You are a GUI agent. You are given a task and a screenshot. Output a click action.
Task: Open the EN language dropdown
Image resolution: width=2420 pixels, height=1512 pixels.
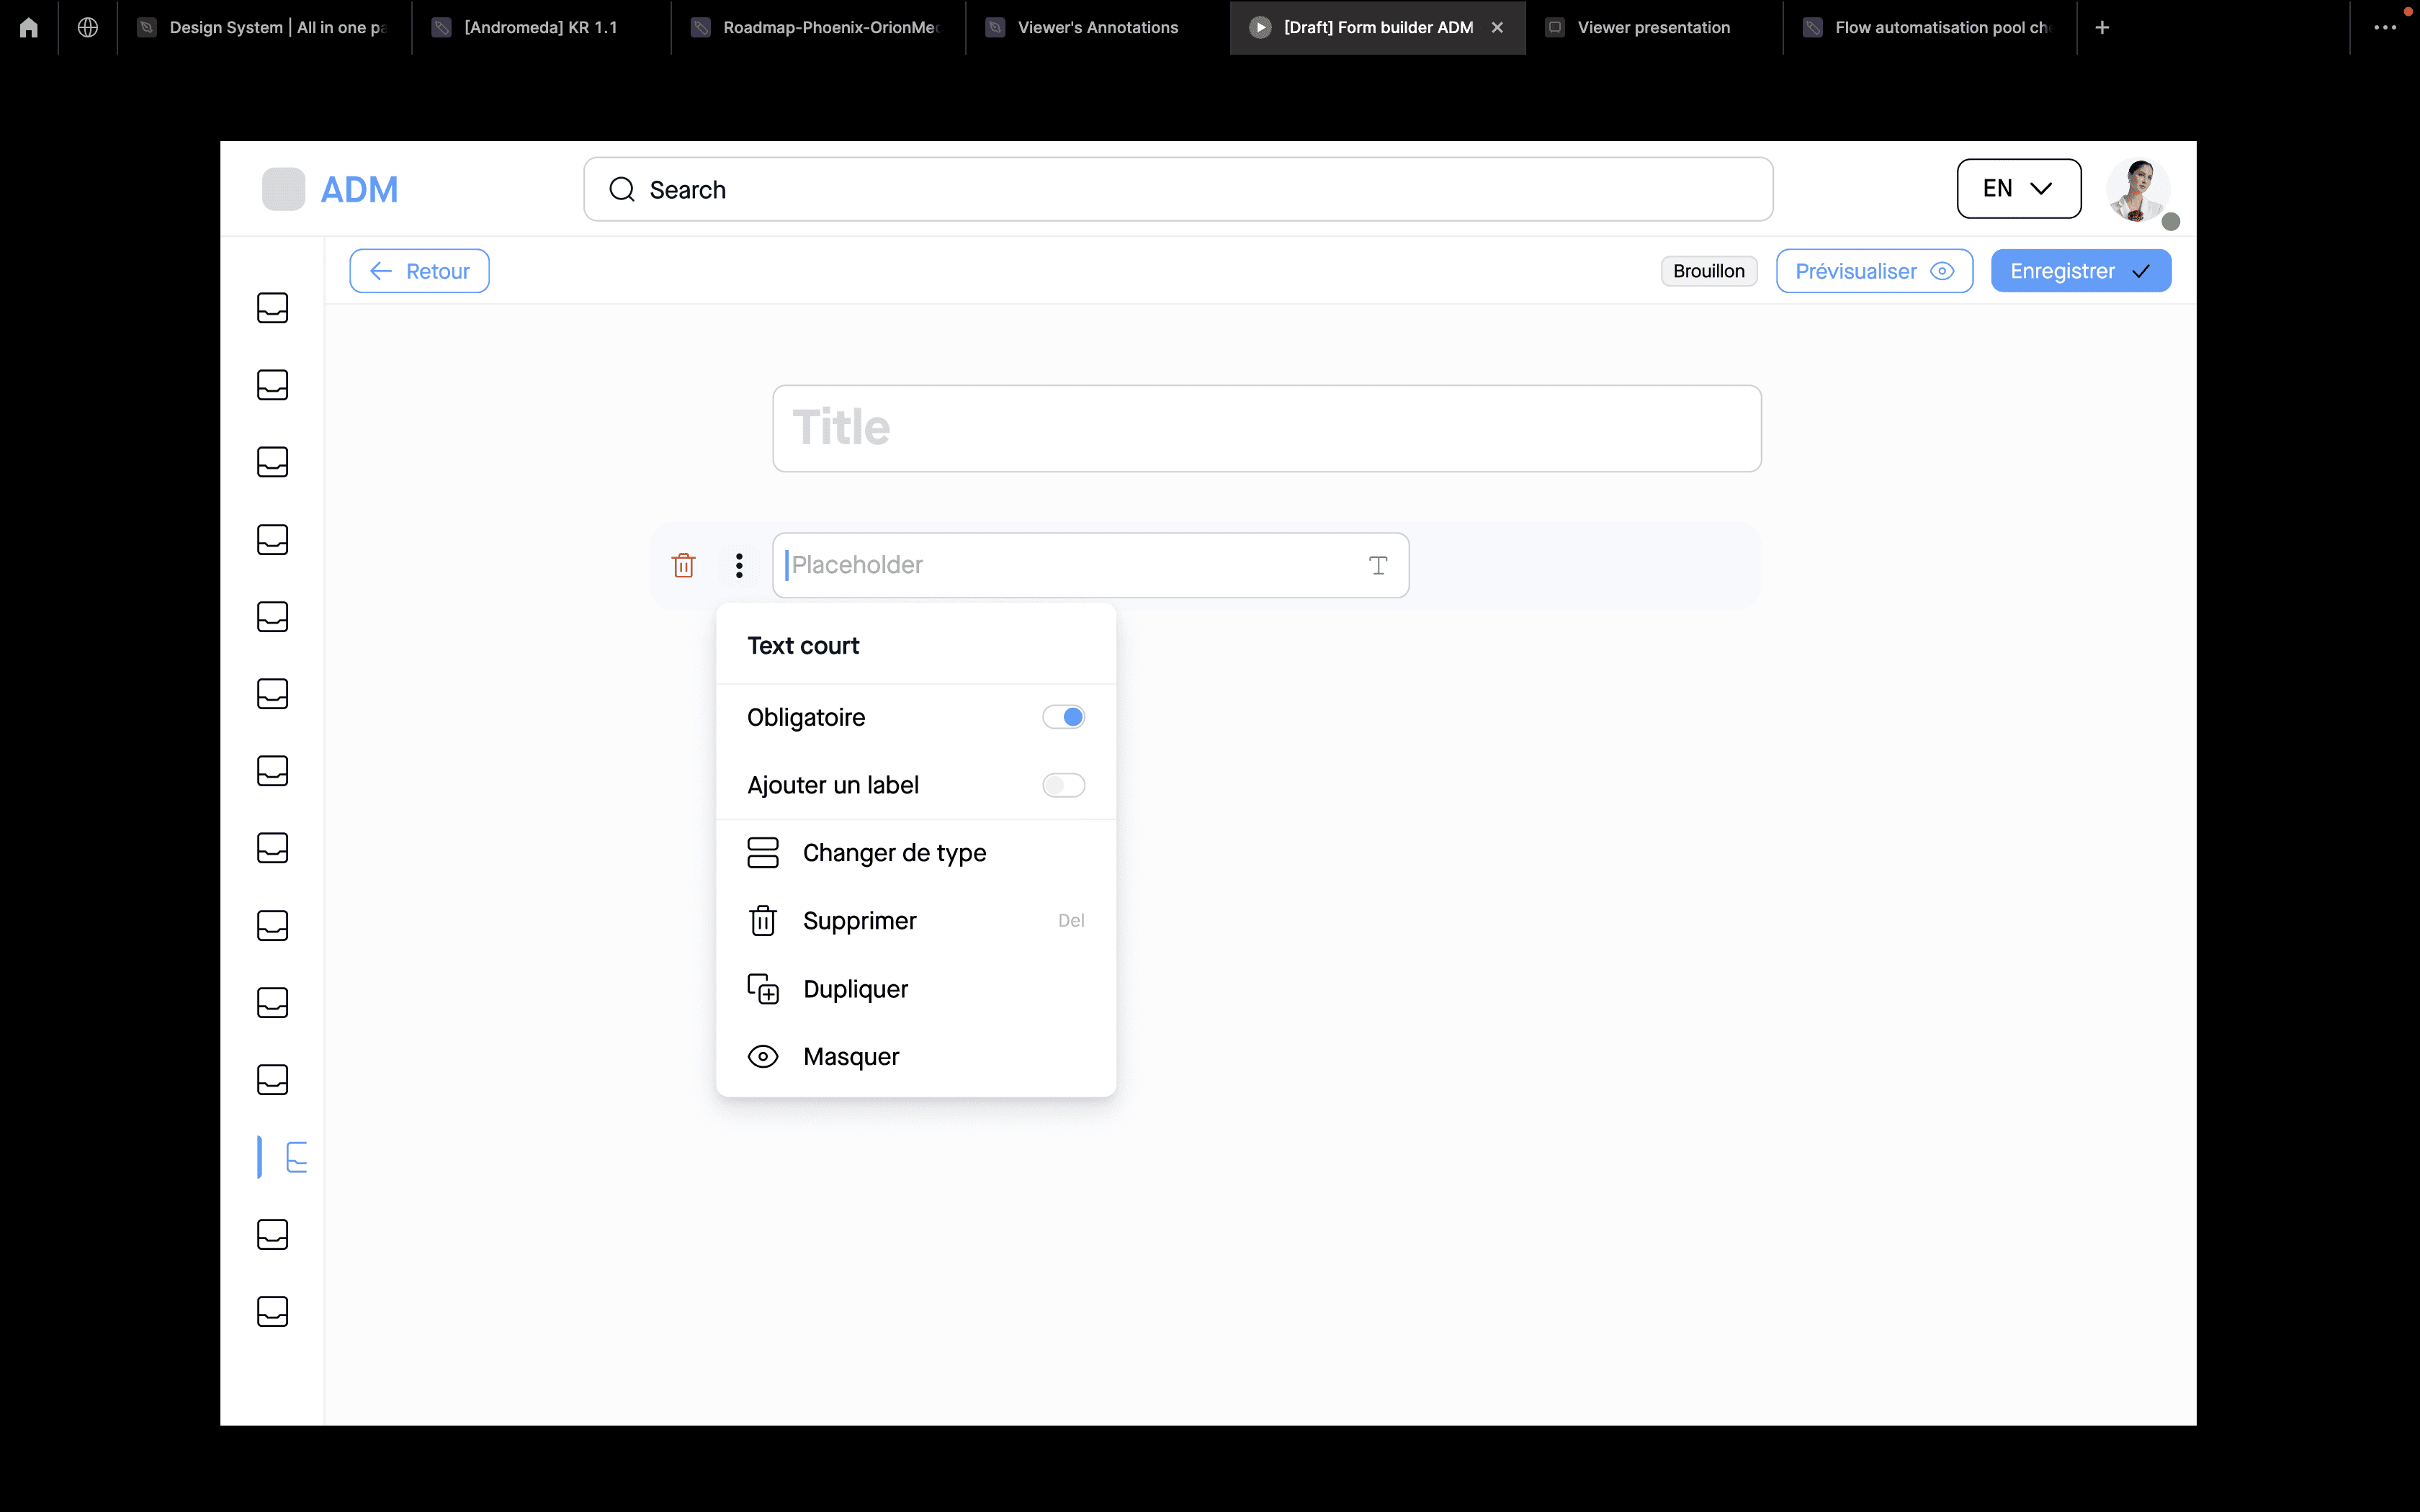click(2019, 189)
